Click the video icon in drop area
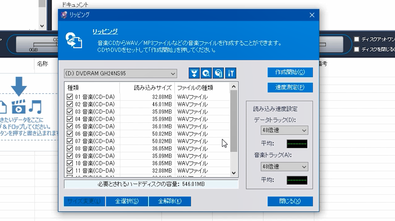Image resolution: width=395 pixels, height=221 pixels. click(x=19, y=106)
